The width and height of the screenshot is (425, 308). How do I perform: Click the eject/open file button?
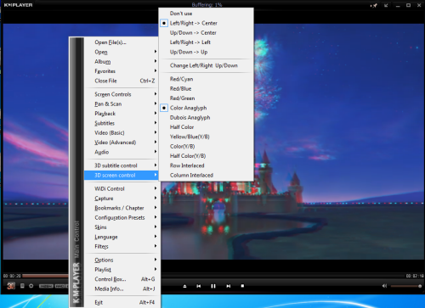184,286
